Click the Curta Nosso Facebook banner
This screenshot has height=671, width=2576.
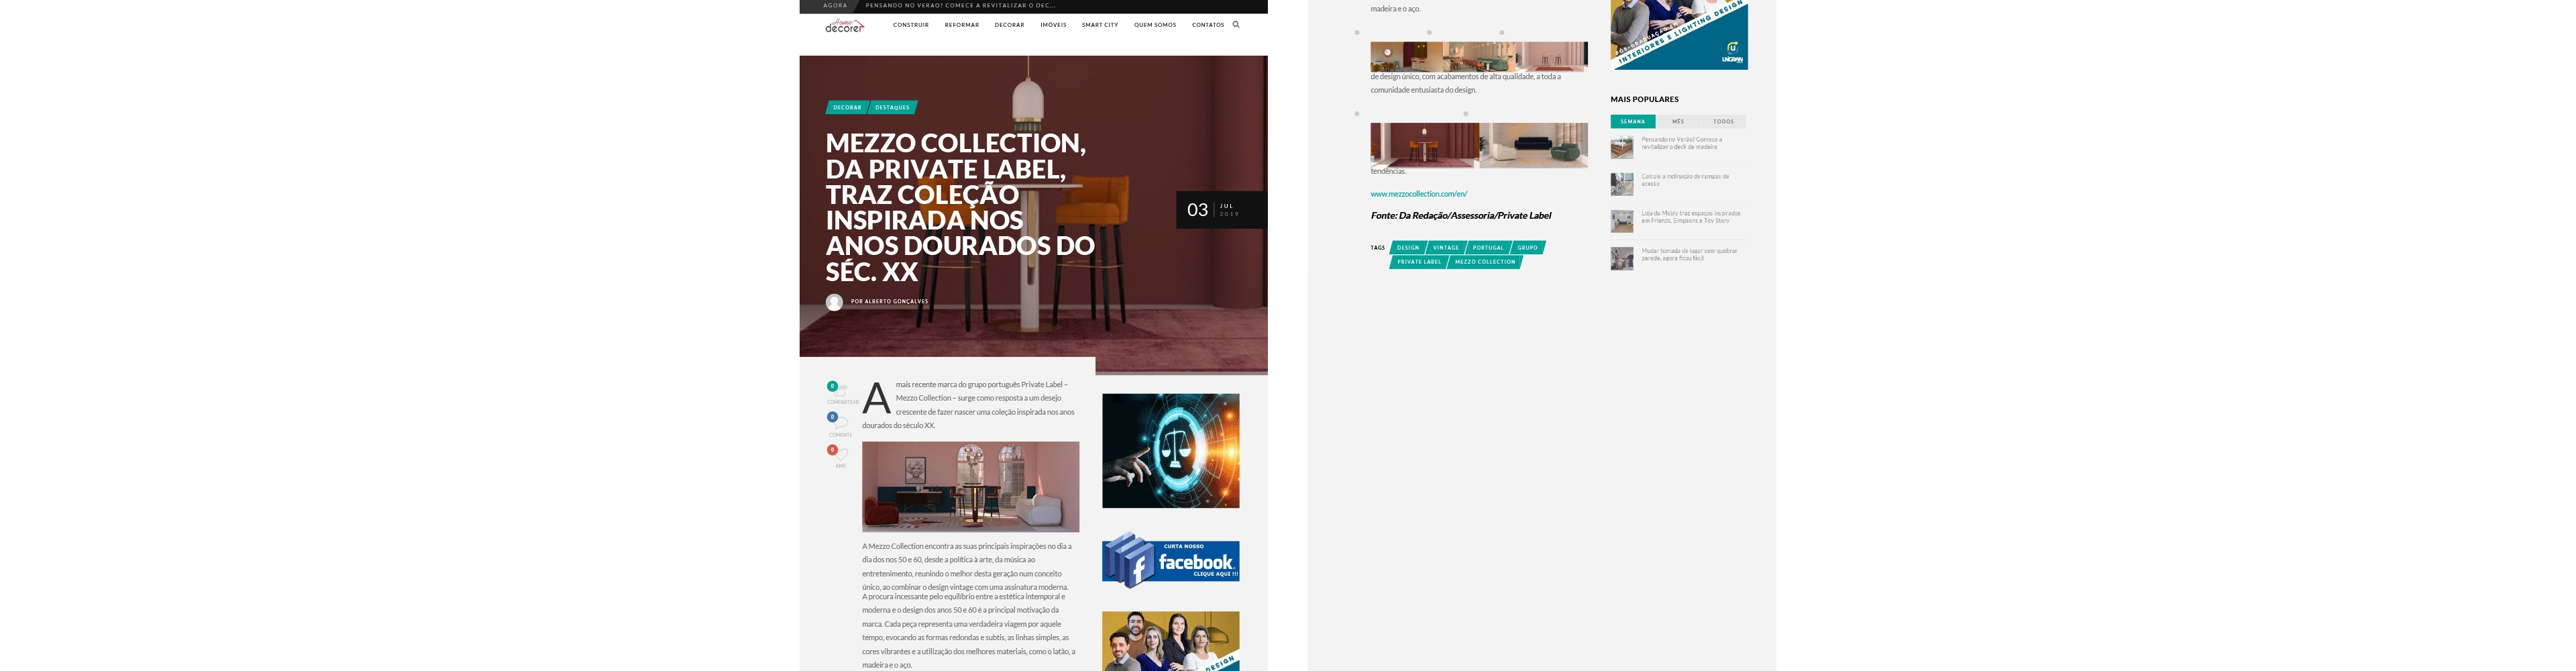[1171, 561]
